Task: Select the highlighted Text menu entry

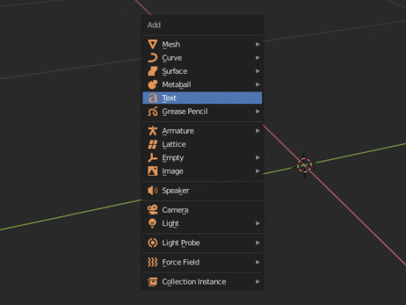Action: (x=202, y=98)
